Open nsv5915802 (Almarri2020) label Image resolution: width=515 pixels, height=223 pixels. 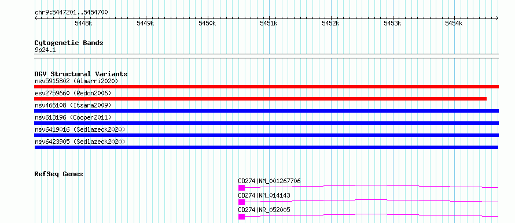[76, 81]
